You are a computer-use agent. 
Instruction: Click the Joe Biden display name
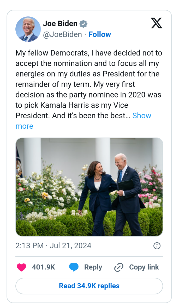(x=60, y=24)
